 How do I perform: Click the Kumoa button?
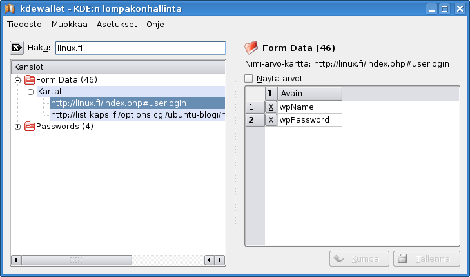click(359, 259)
